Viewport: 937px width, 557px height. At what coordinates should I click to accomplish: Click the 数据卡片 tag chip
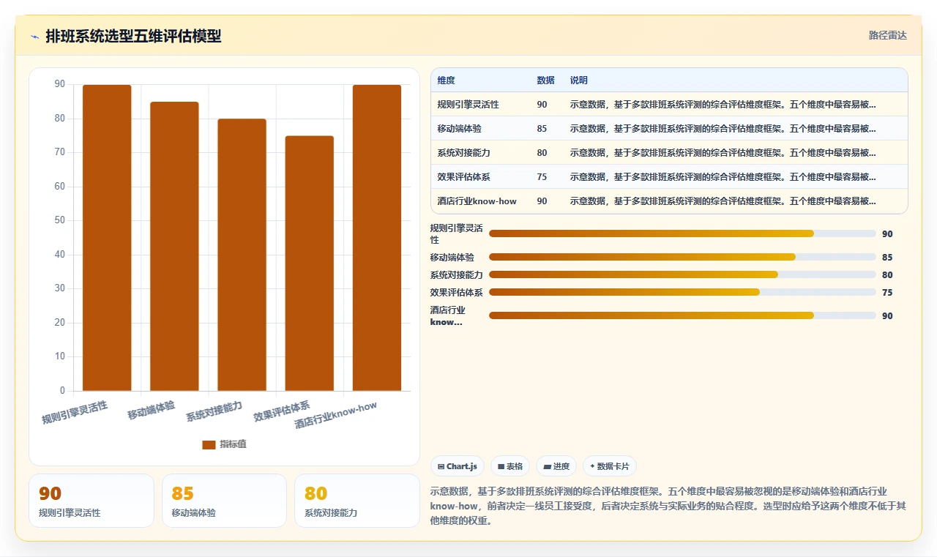point(610,466)
